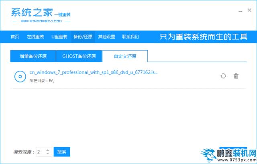Screen dimensions: 257x164
Task: Click the 系统之家 logo
Action: [x=41, y=15]
